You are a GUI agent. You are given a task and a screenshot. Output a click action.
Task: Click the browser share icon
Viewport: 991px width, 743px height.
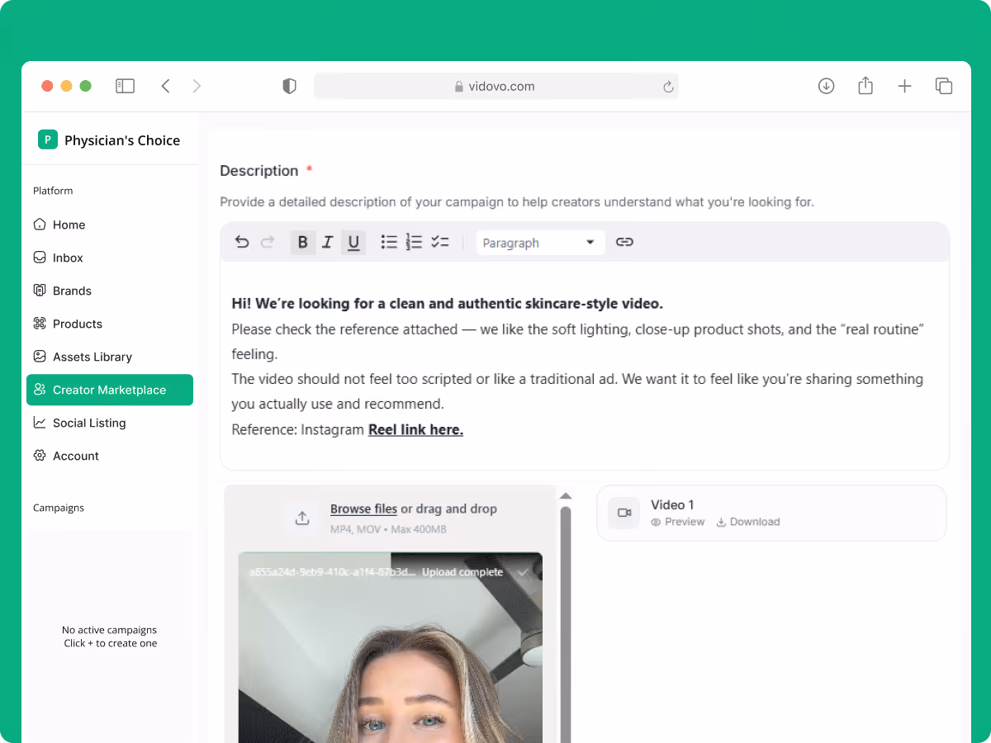[865, 85]
